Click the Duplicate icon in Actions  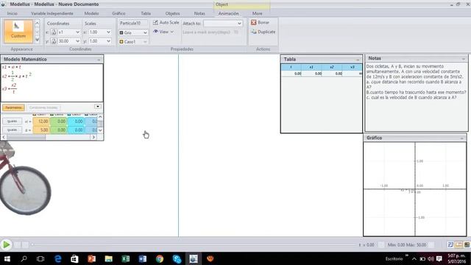click(x=254, y=32)
